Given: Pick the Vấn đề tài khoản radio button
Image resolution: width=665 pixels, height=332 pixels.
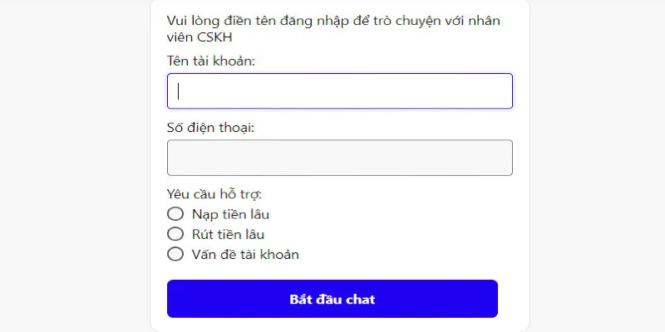Looking at the screenshot, I should 175,254.
